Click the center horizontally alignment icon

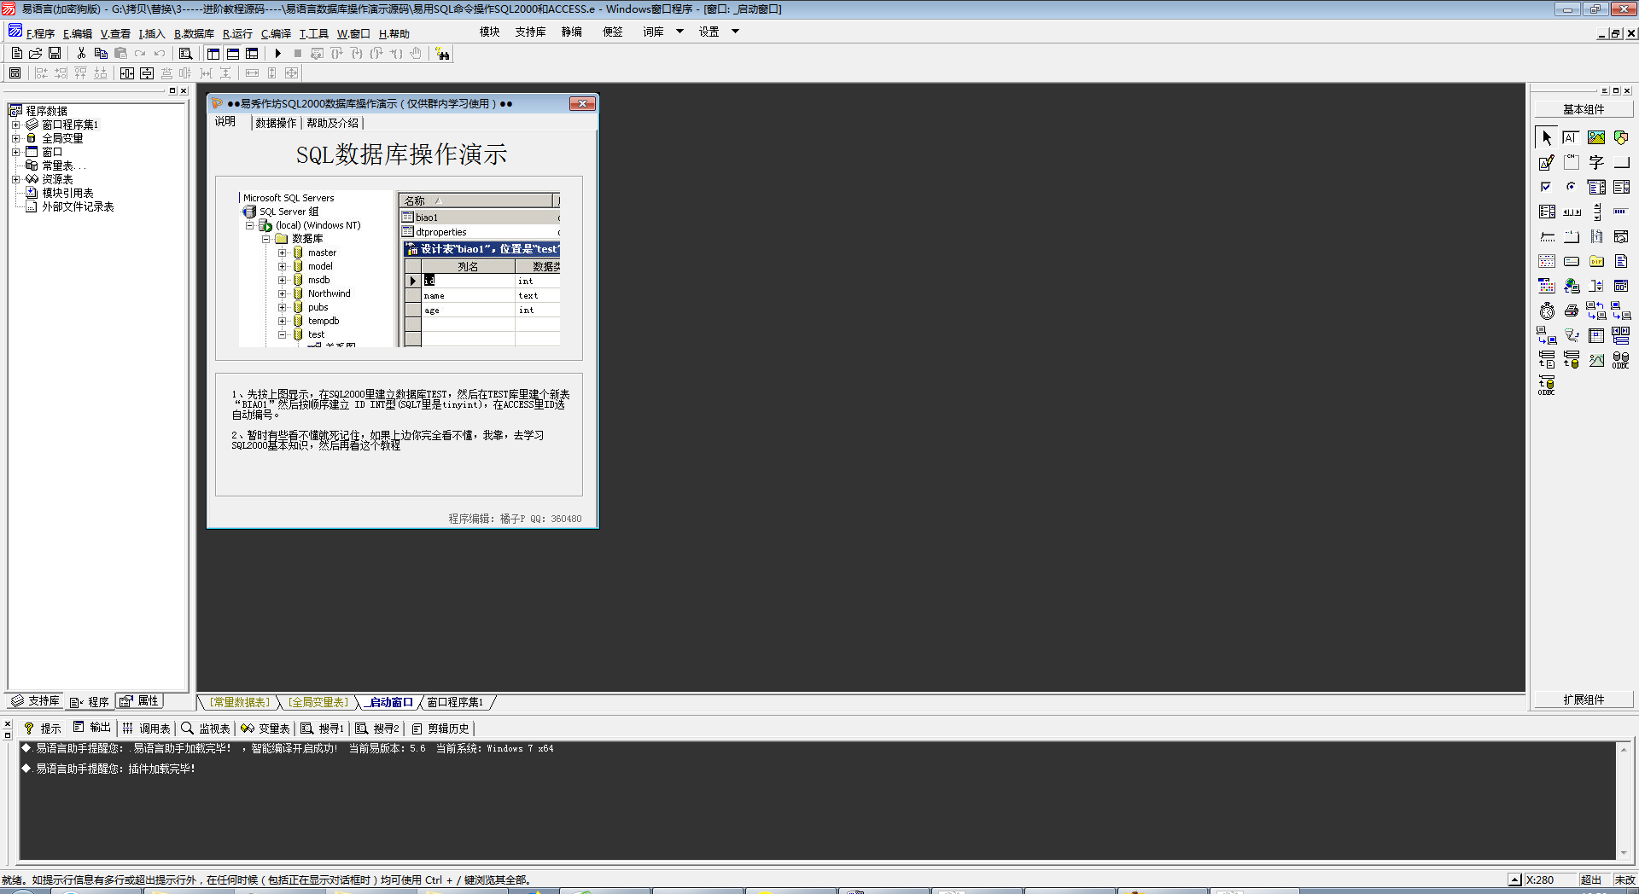click(127, 73)
